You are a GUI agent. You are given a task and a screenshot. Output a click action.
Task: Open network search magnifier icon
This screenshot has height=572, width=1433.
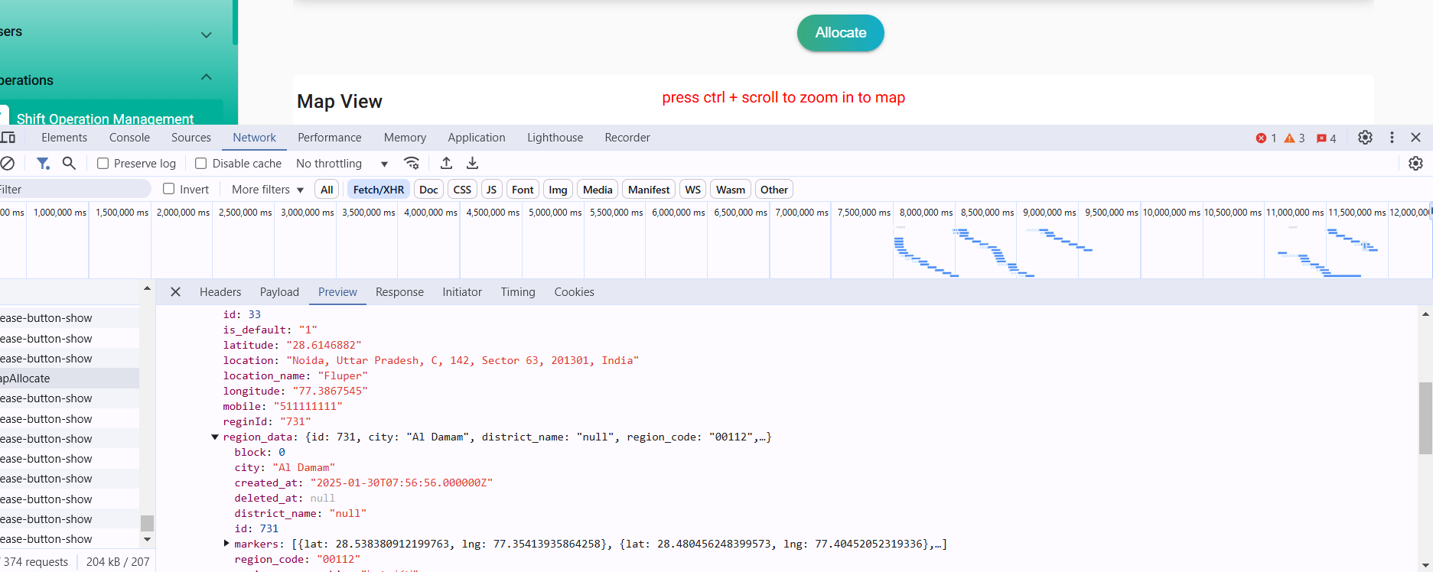point(69,164)
